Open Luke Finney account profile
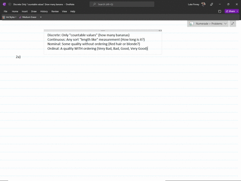Screen dimensions: 241x181 point(196,5)
